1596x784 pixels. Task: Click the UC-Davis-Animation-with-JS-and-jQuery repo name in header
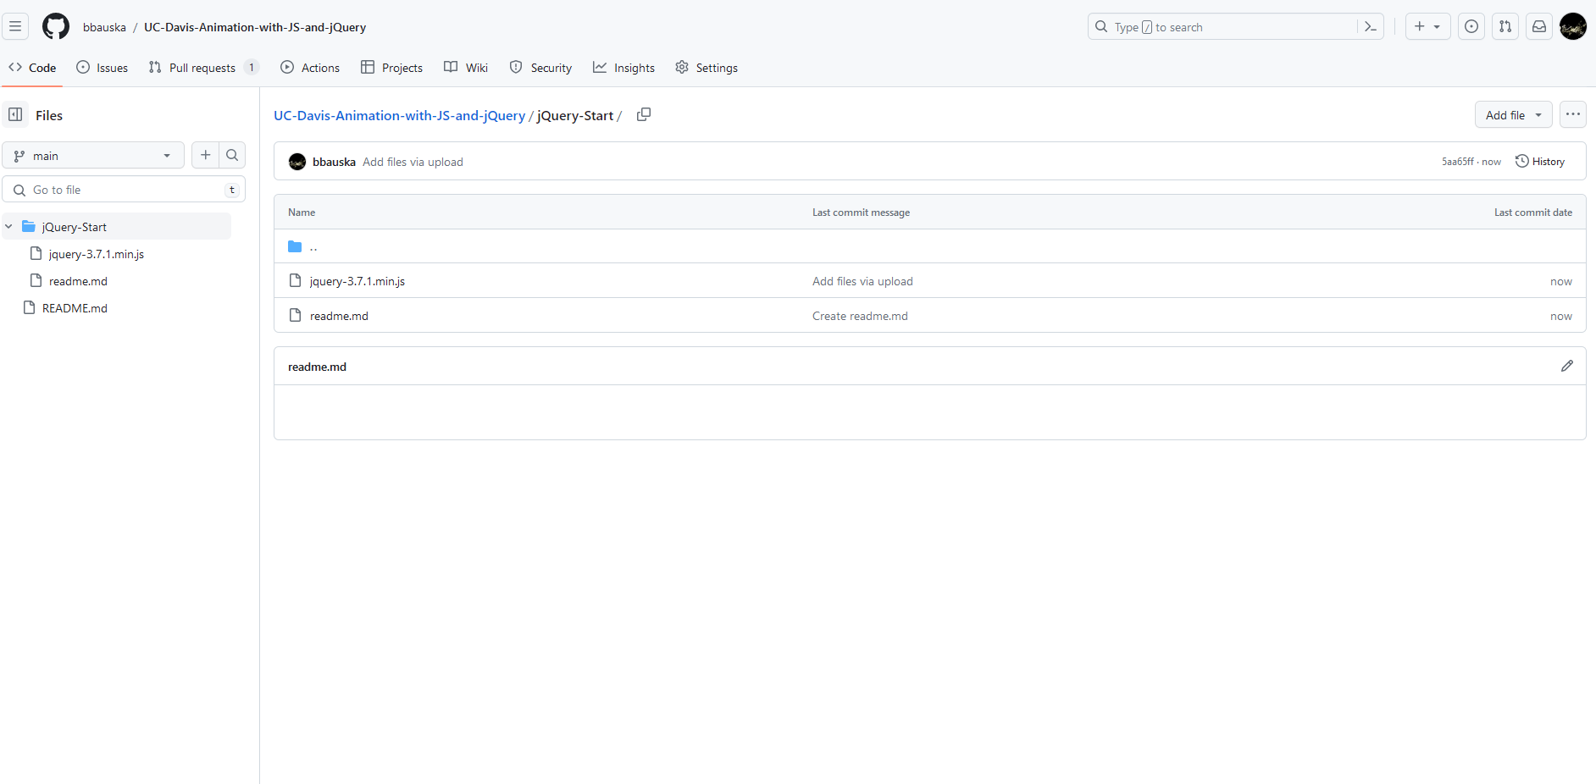(255, 27)
